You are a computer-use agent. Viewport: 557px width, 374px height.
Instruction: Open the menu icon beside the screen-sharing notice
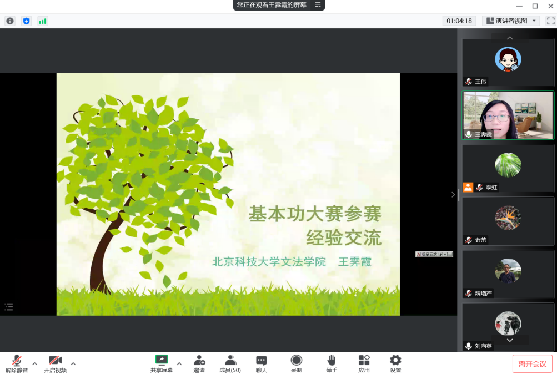coord(318,4)
